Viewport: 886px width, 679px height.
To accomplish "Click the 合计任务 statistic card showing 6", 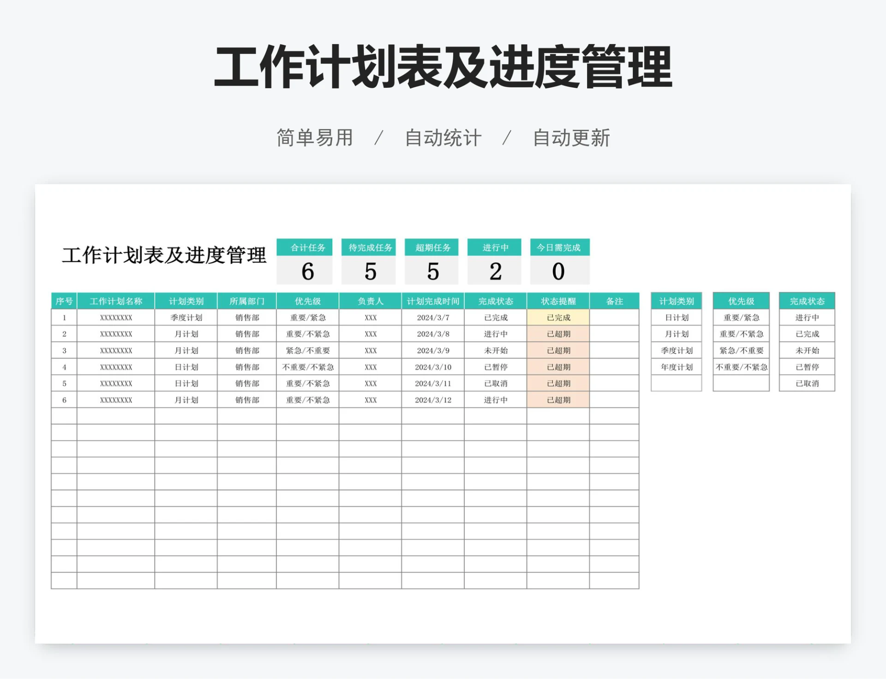I will (305, 262).
